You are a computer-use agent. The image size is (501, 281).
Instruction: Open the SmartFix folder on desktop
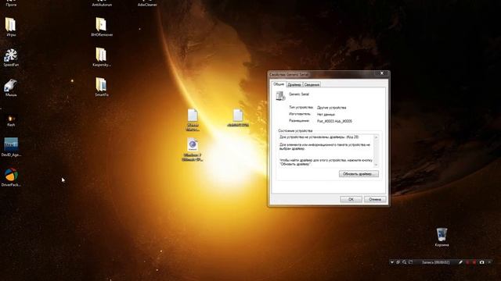(x=102, y=87)
